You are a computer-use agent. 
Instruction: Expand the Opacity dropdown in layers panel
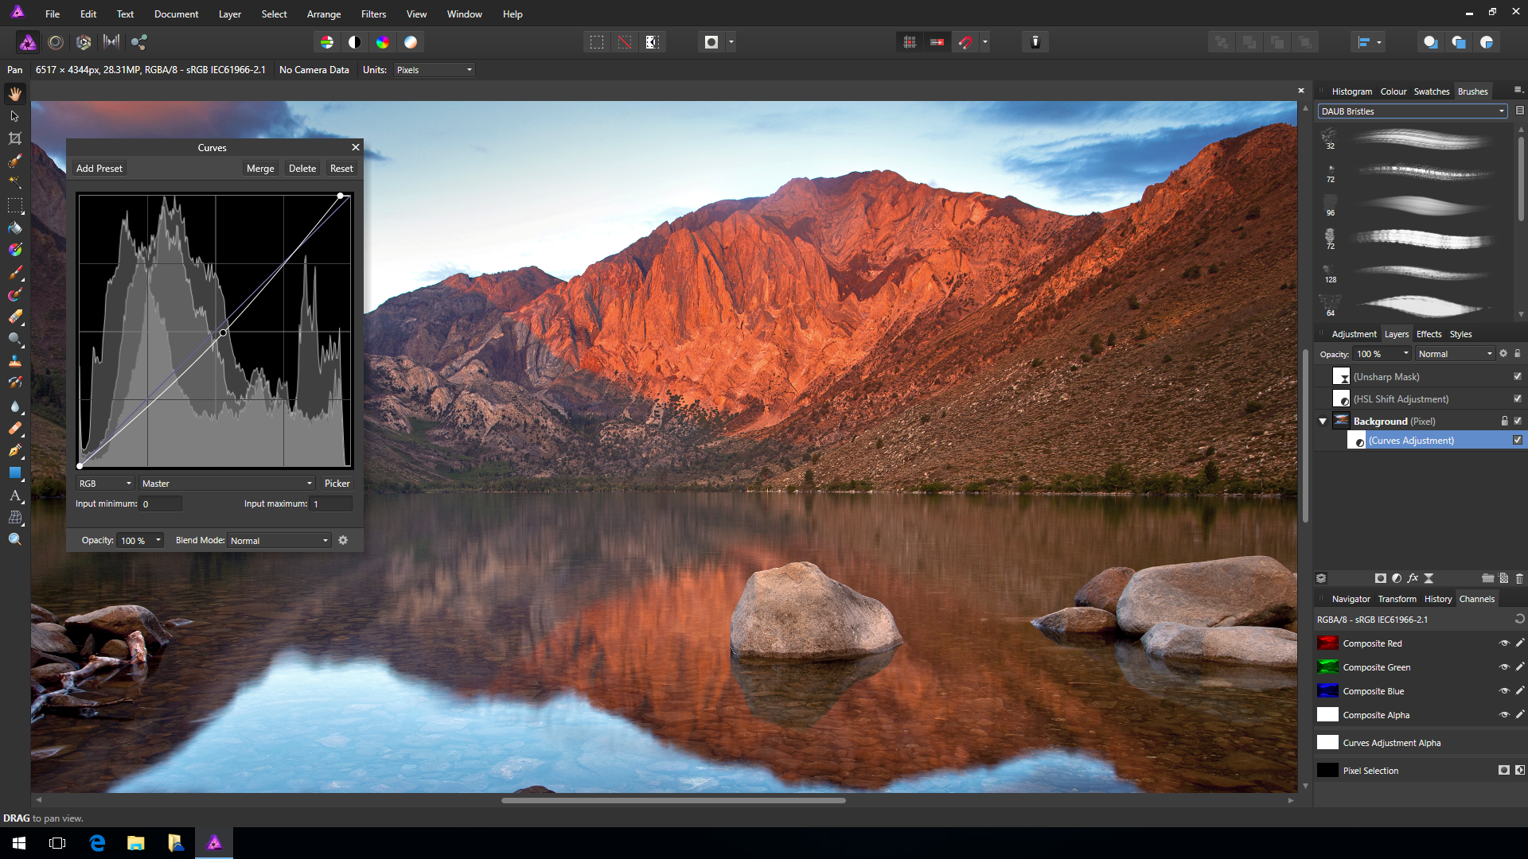pos(1406,353)
